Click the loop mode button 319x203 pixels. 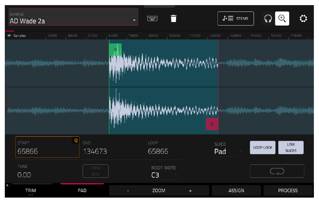click(277, 171)
